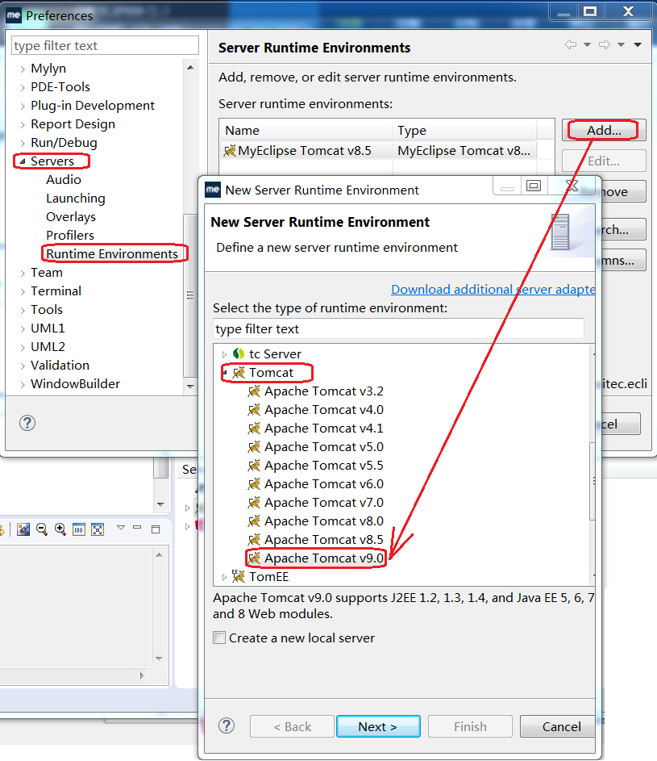Click the Apache Tomcat v6.0 icon
657x761 pixels.
pos(254,484)
